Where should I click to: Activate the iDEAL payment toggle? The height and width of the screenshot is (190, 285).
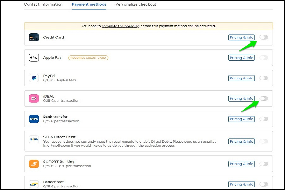click(263, 98)
